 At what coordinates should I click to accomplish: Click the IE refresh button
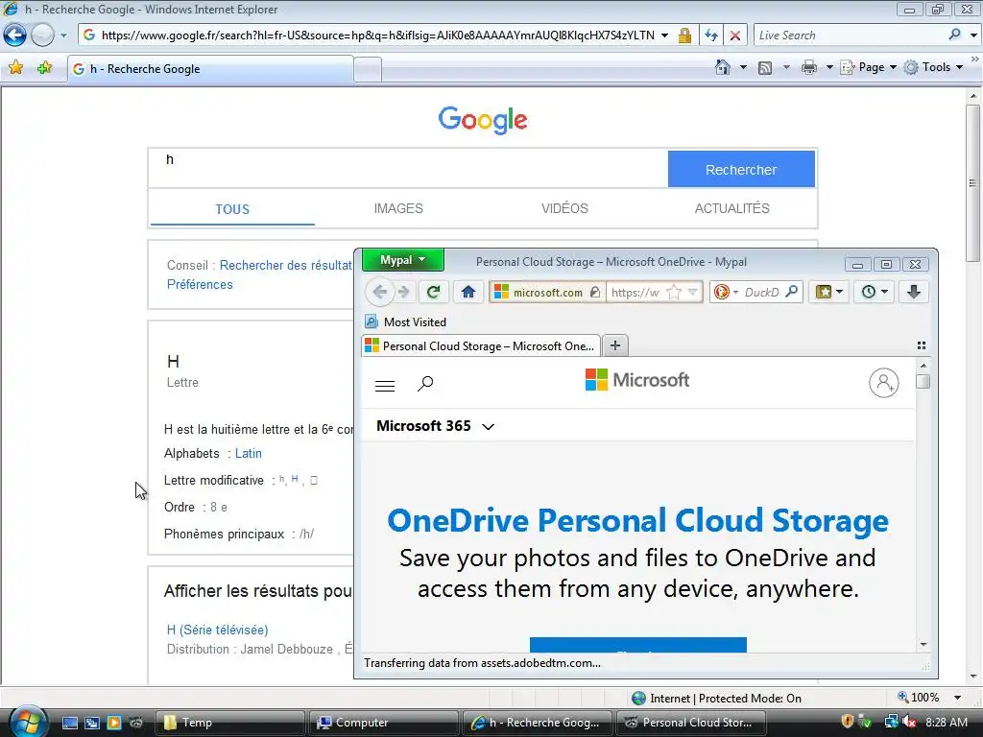click(x=711, y=36)
